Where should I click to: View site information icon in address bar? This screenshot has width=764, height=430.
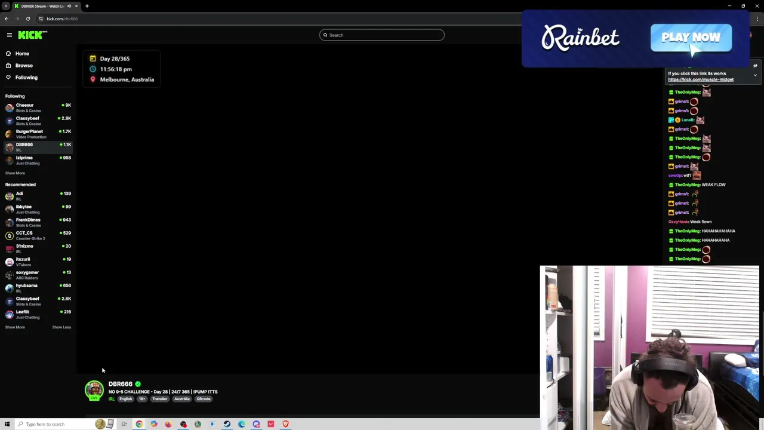[41, 19]
